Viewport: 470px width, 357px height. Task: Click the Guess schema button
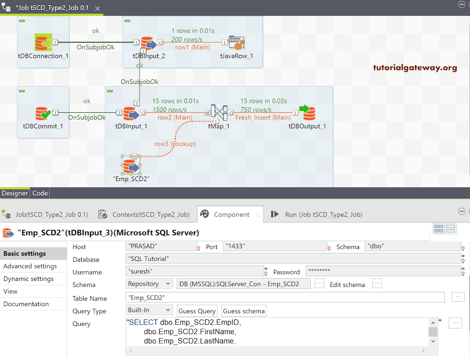(x=244, y=311)
